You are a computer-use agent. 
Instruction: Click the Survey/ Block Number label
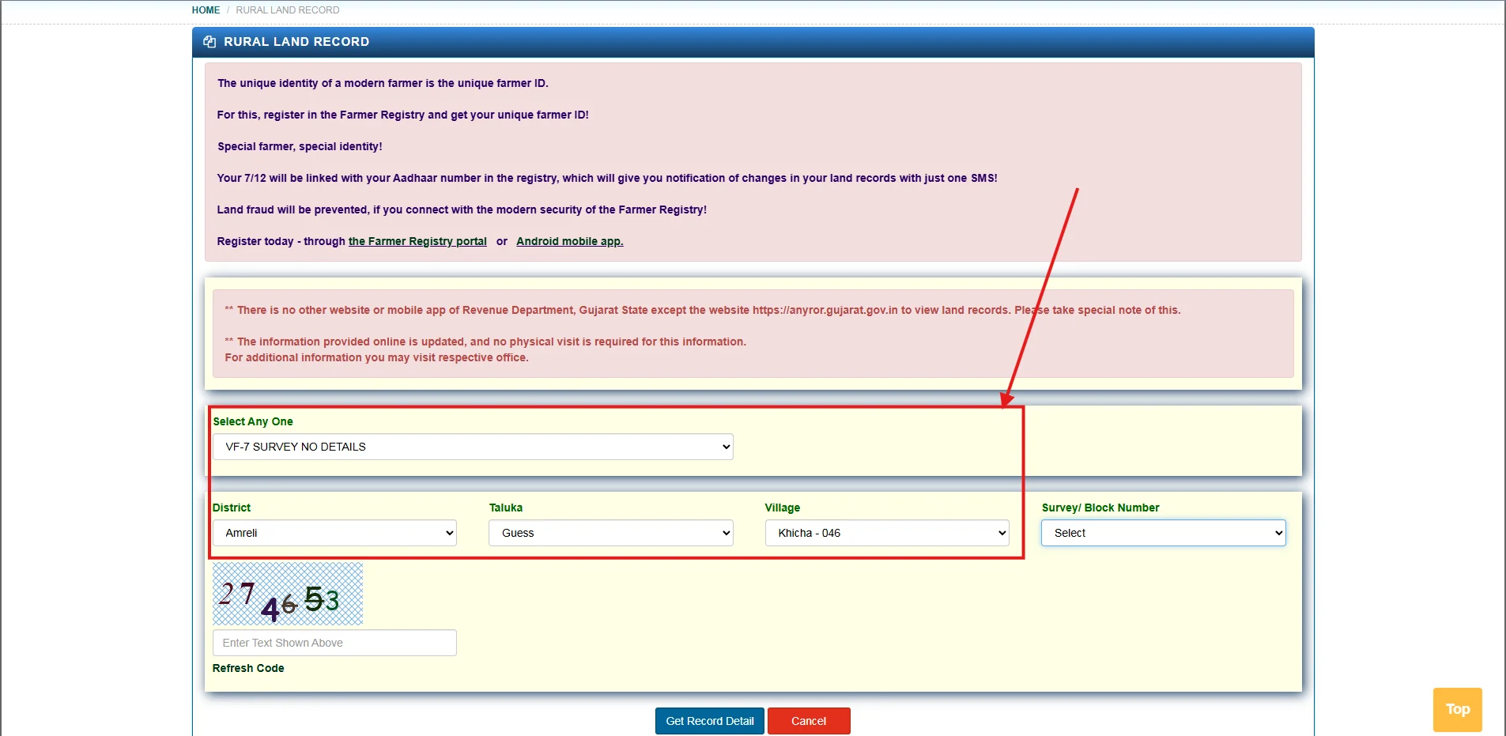coord(1100,508)
